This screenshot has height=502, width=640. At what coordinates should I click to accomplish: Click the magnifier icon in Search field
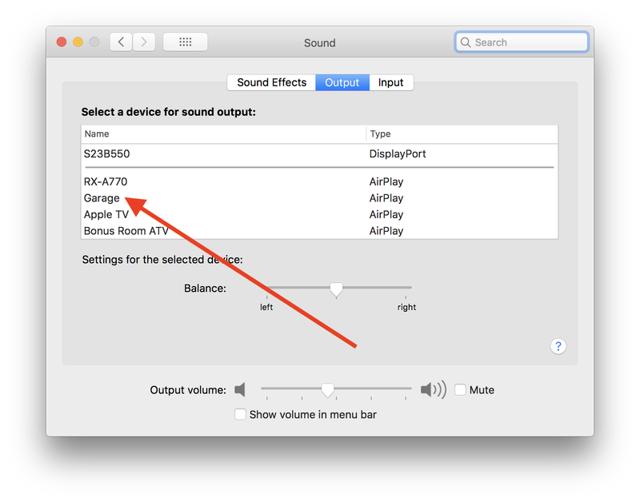466,42
